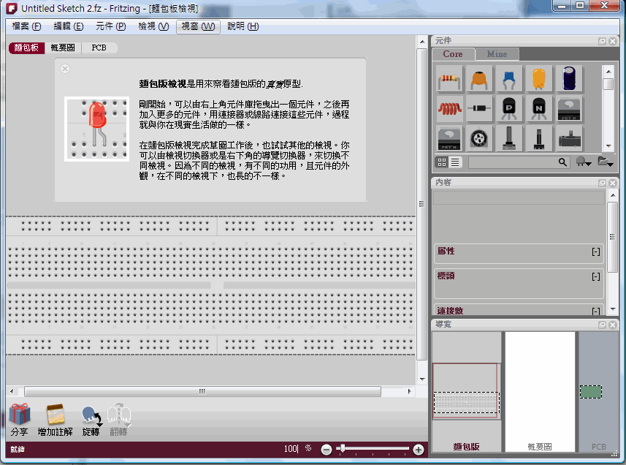Collapse the 連接數 section
The height and width of the screenshot is (465, 626).
pos(595,311)
